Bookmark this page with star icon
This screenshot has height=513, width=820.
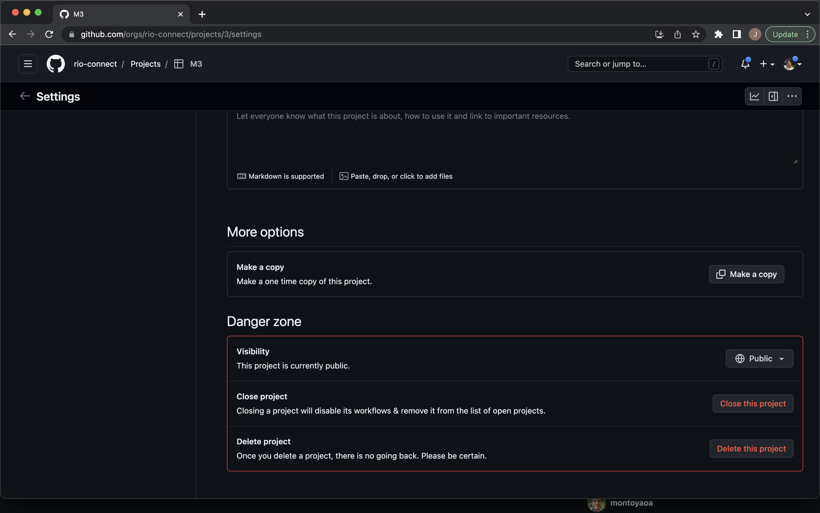(x=696, y=34)
